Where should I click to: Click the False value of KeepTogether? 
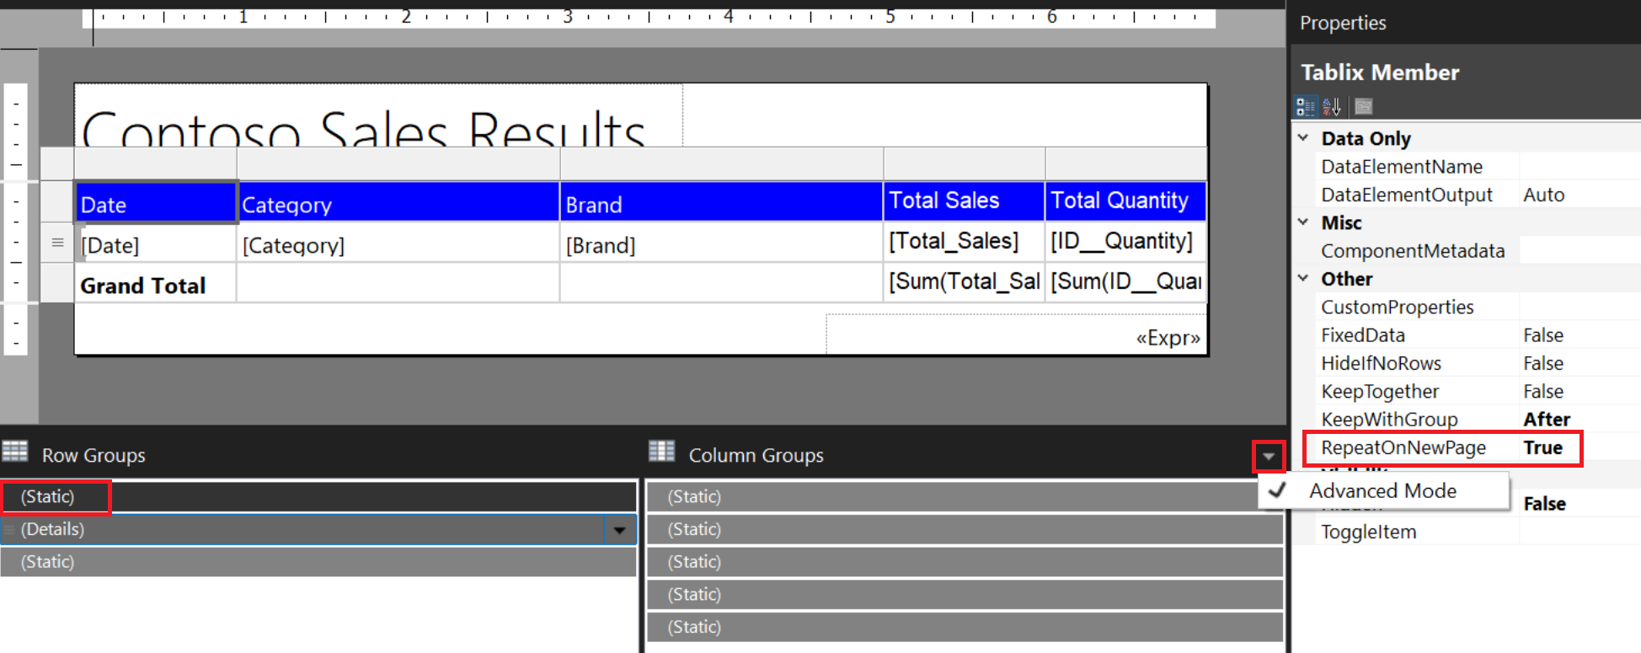pos(1543,392)
